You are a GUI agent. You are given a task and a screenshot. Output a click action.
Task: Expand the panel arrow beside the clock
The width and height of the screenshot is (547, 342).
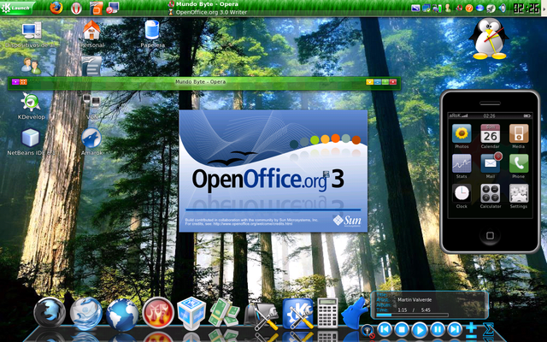(544, 8)
